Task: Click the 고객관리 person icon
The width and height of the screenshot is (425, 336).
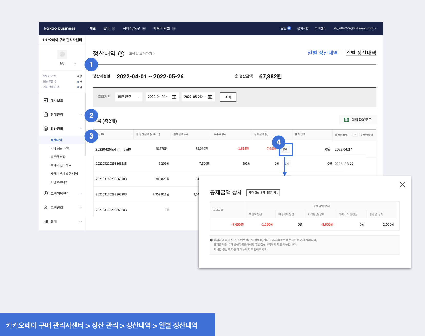Action: [x=46, y=207]
